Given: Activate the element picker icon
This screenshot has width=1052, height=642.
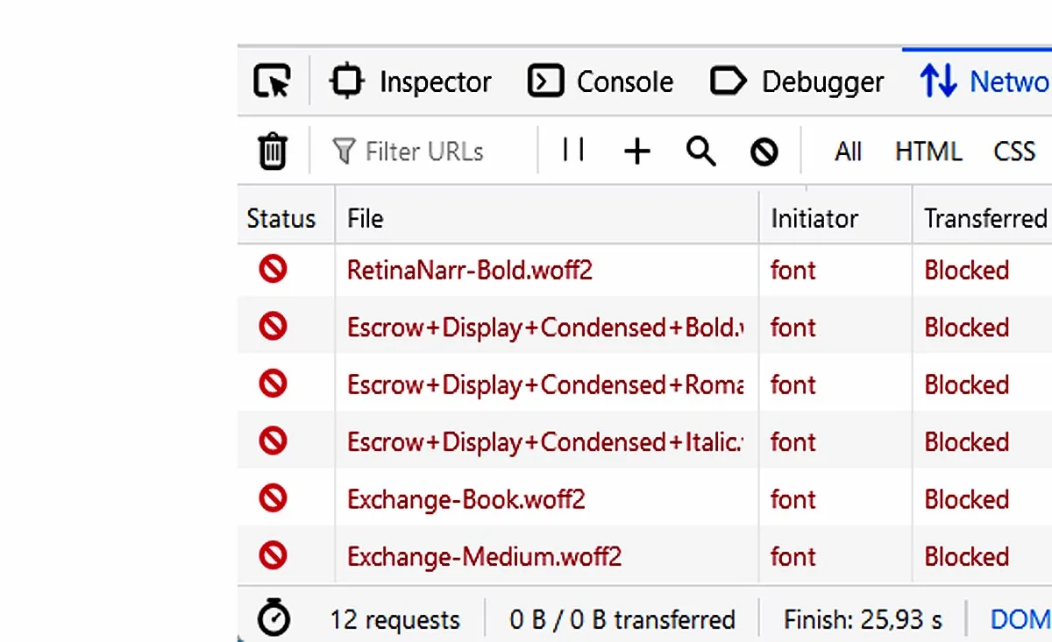Looking at the screenshot, I should point(272,81).
